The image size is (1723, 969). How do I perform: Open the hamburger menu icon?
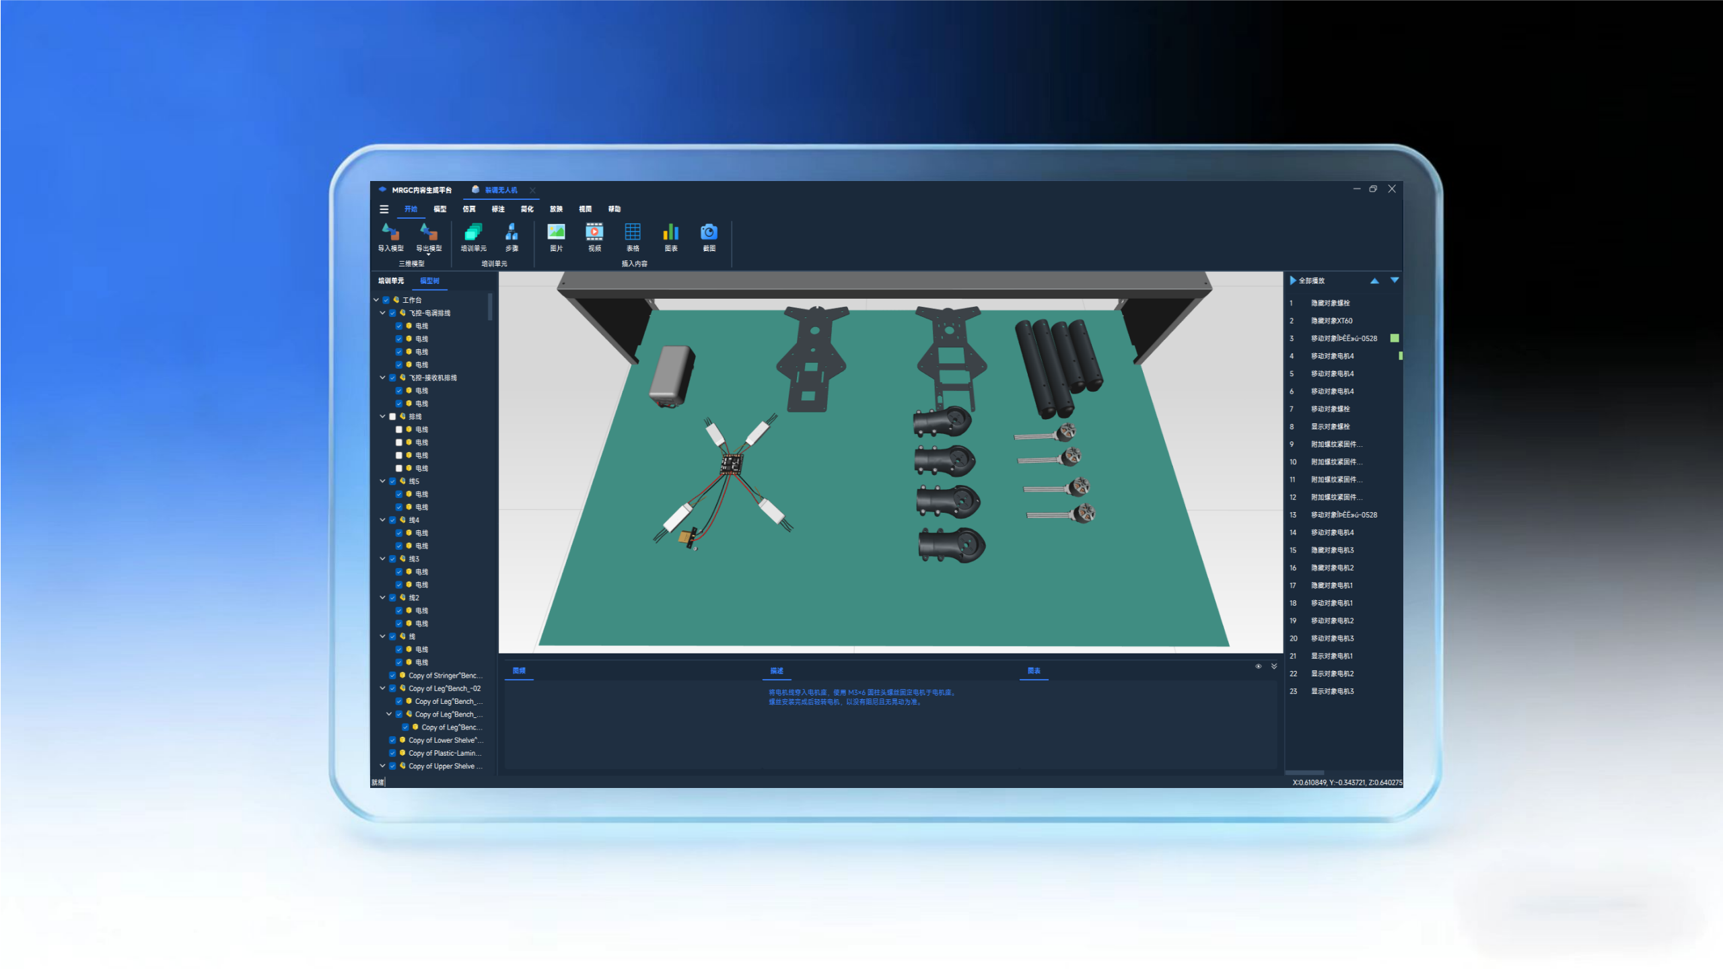pyautogui.click(x=384, y=209)
